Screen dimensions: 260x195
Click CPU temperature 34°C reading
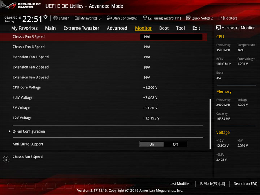tap(240, 50)
